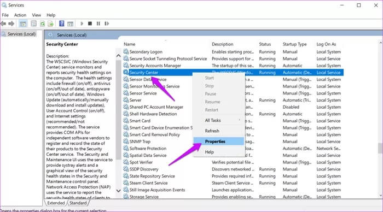The height and width of the screenshot is (212, 383).
Task: Click gear icon beside SNMP Trap
Action: click(126, 142)
